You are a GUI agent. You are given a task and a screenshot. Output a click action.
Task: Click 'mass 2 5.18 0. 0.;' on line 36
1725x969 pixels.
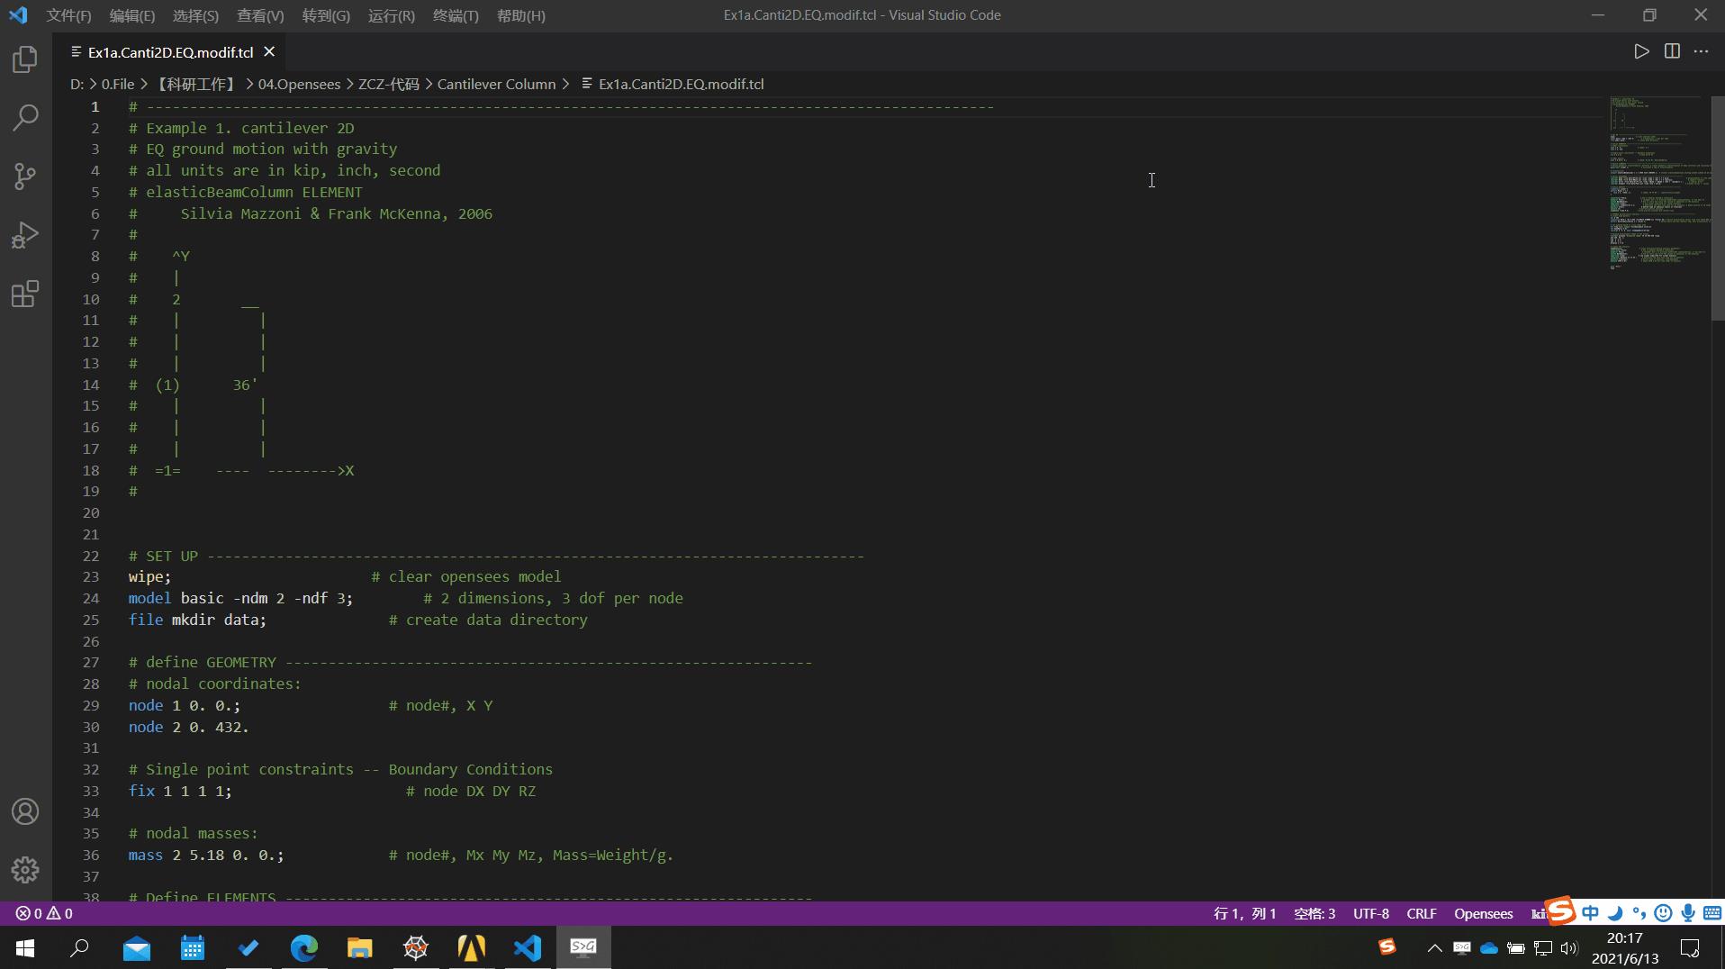tap(206, 855)
